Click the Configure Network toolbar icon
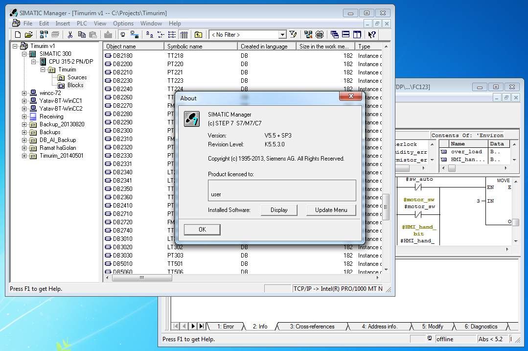This screenshot has height=351, width=528. (308, 34)
